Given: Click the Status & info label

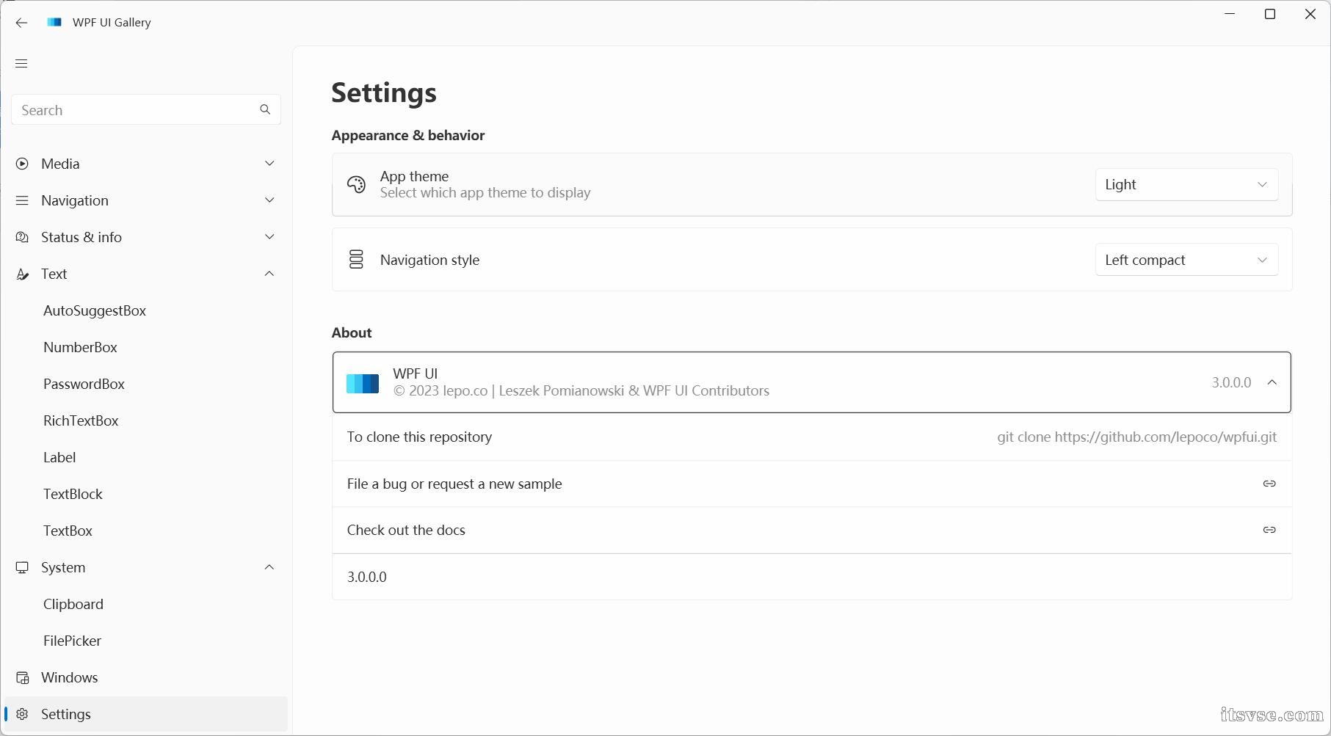Looking at the screenshot, I should 81,237.
